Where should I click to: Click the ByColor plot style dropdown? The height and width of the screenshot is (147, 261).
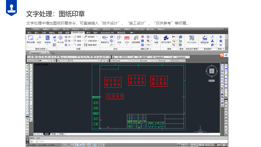[178, 61]
